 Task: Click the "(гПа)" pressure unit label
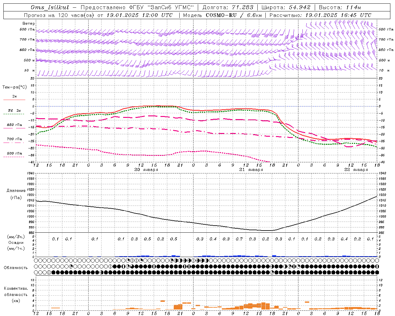pos(16,198)
